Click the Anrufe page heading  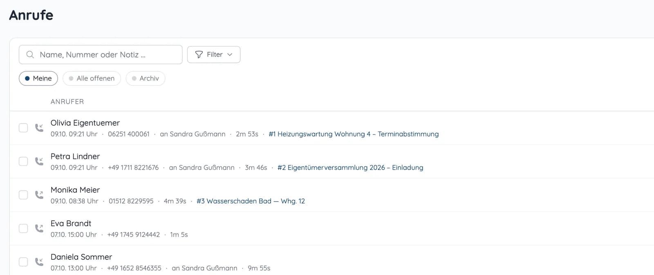click(31, 15)
